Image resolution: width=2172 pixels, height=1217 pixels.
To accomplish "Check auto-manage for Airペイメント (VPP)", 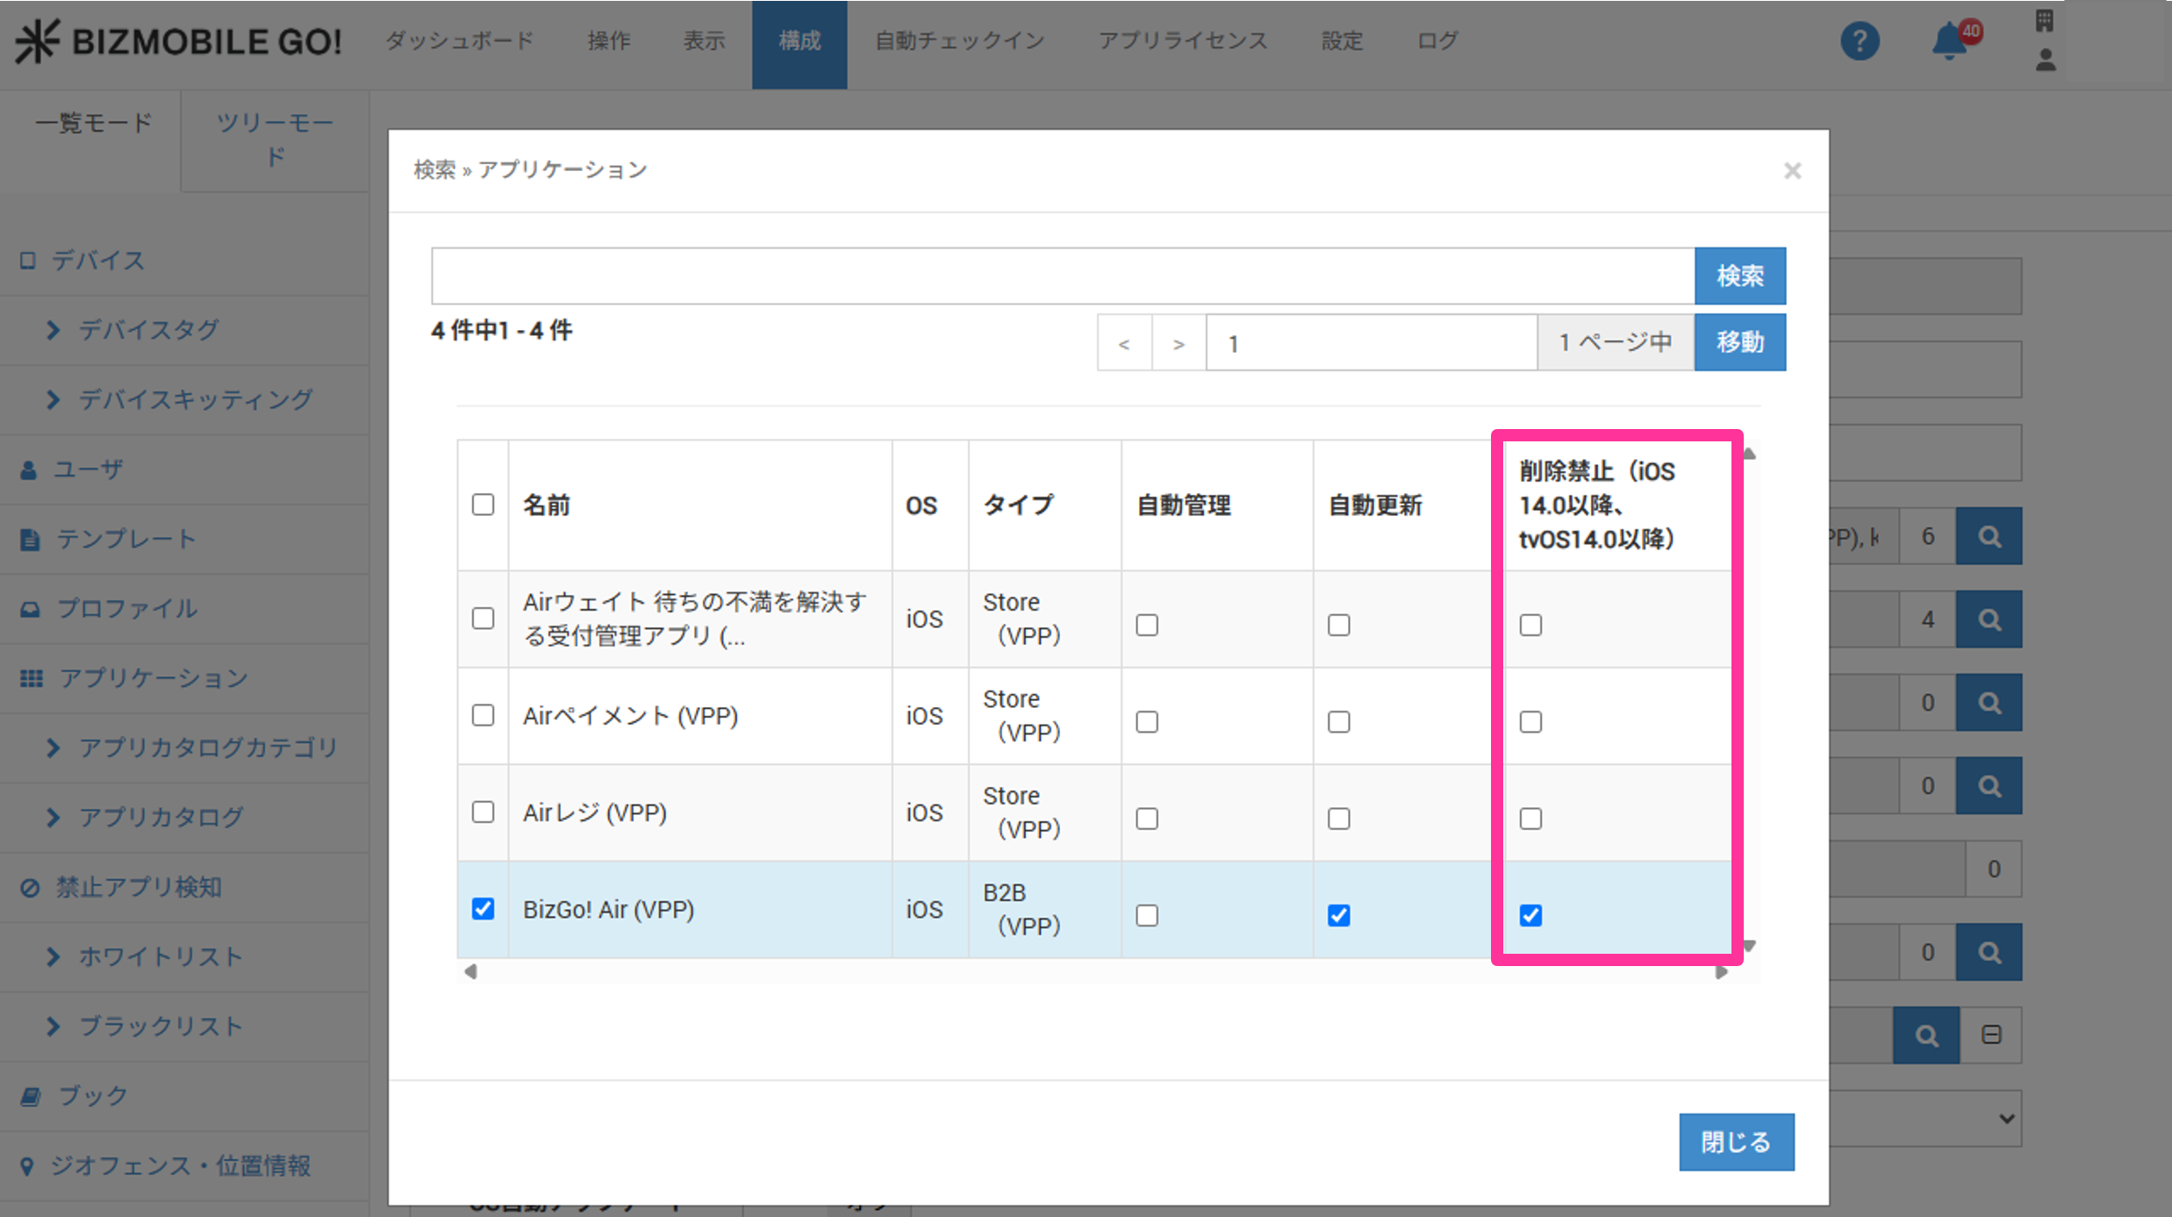I will click(1147, 722).
